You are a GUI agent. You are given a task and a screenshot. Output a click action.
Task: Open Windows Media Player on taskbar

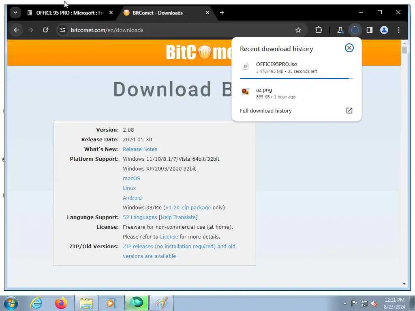[111, 303]
